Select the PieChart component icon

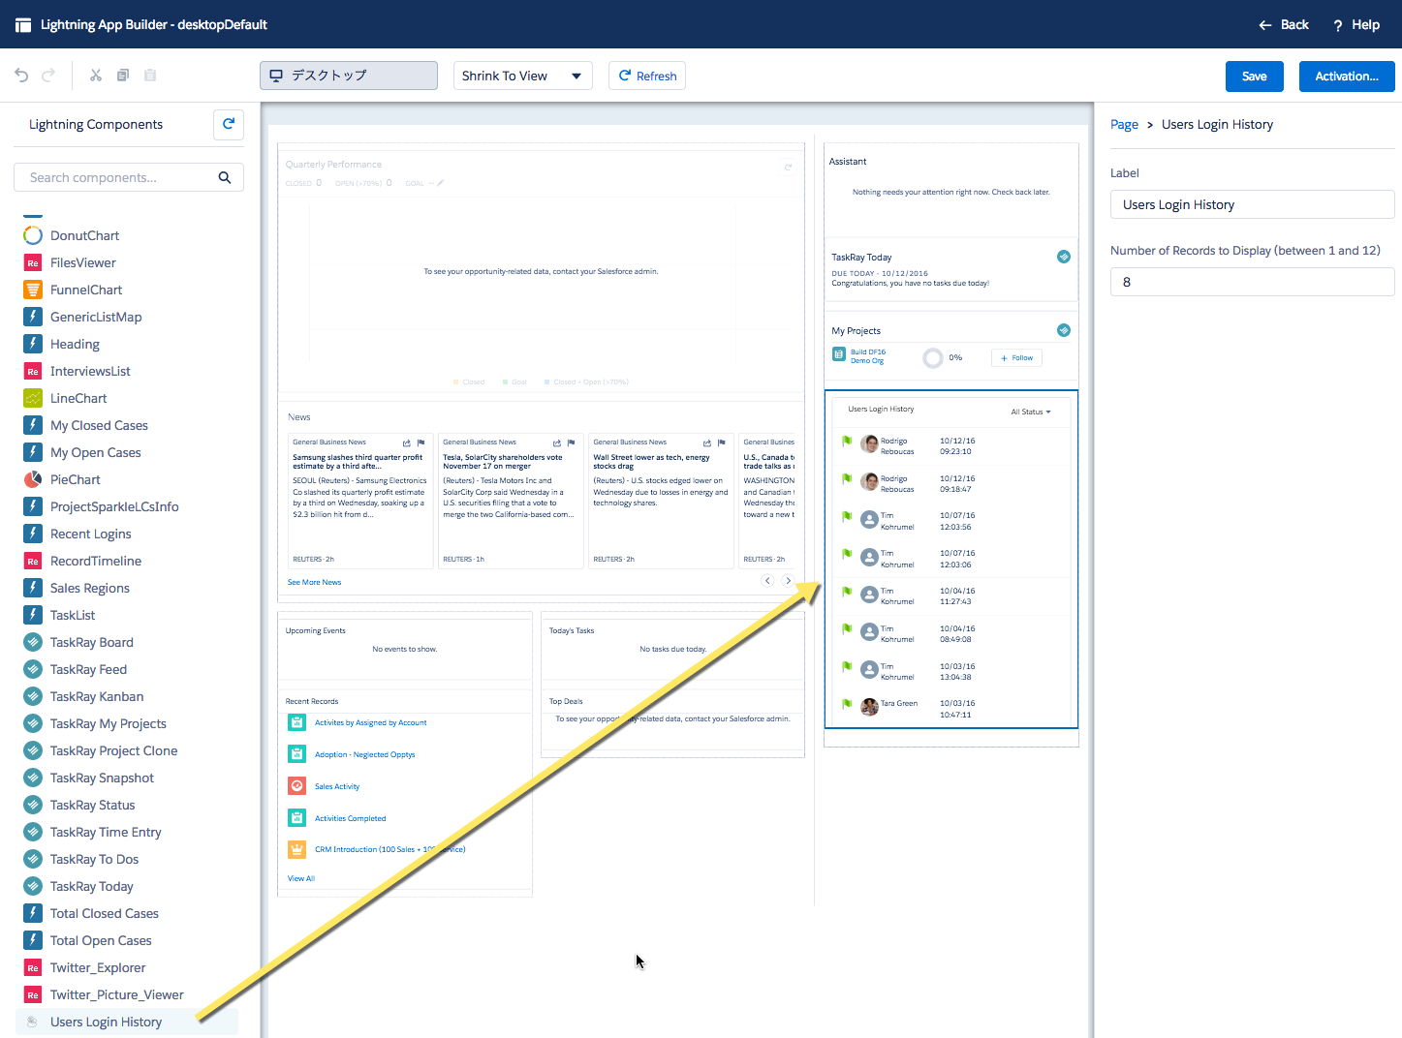coord(32,479)
